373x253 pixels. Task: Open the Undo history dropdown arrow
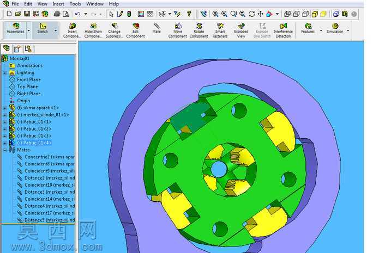click(86, 14)
